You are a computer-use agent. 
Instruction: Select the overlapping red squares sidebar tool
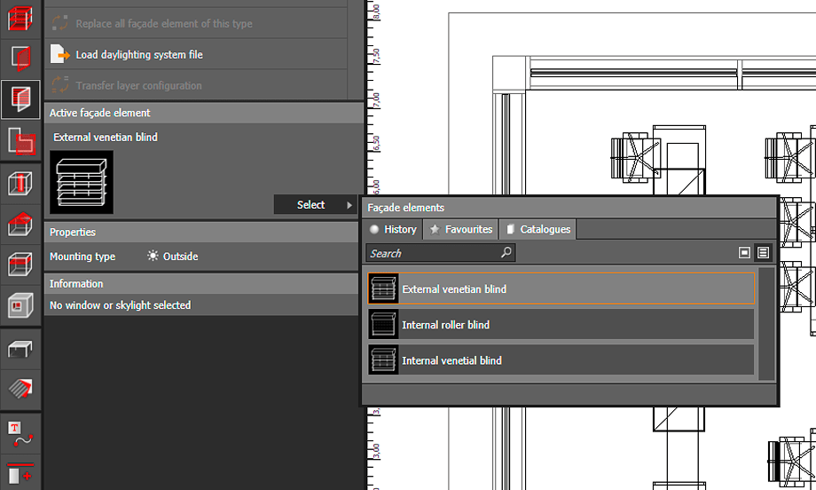[20, 141]
